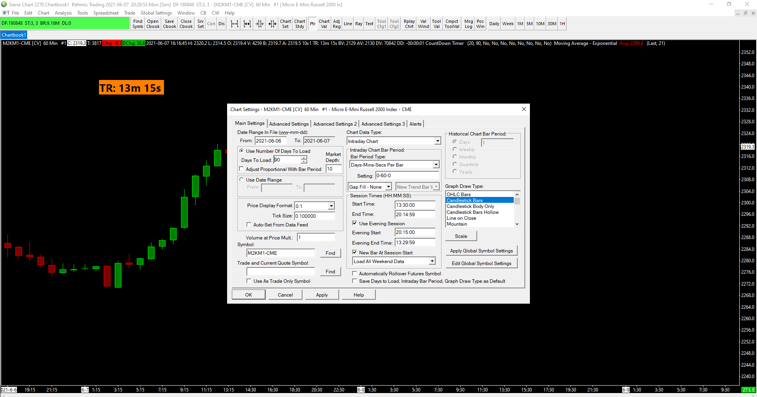Choose the Line drawing tool
757x397 pixels.
[348, 24]
